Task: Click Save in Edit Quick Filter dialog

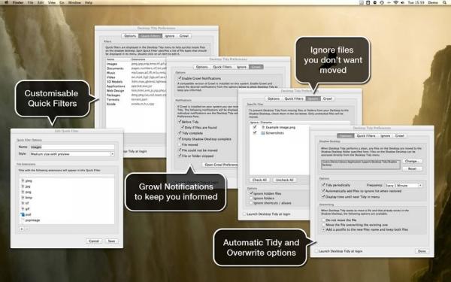Action: tap(111, 241)
